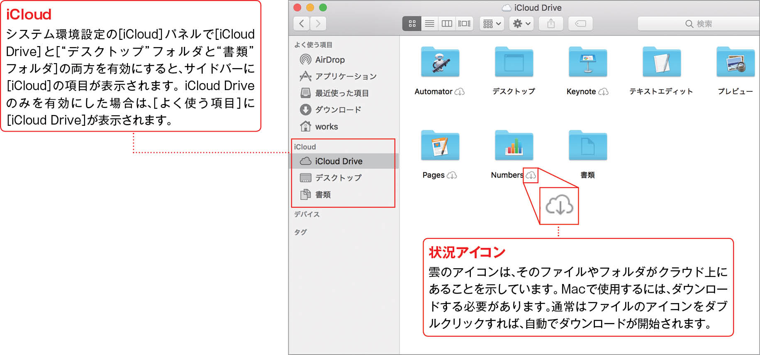This screenshot has height=355, width=760.
Task: Open the arrange-by grouping dropdown
Action: click(x=492, y=24)
